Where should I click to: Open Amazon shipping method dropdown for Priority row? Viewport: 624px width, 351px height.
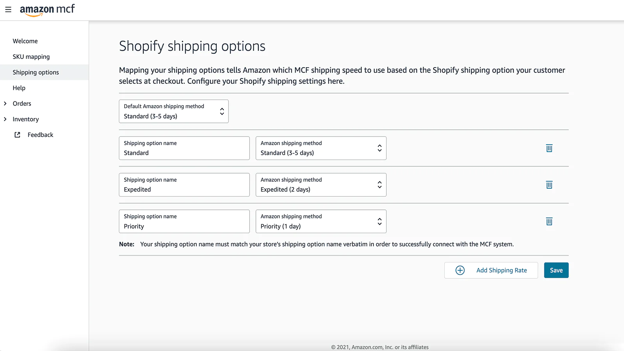(321, 222)
